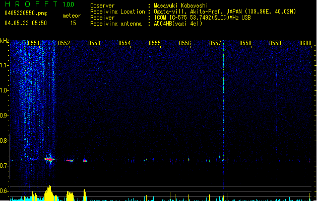The width and height of the screenshot is (317, 201).
Task: Click the kHz axis unit label
Action: [x=5, y=41]
